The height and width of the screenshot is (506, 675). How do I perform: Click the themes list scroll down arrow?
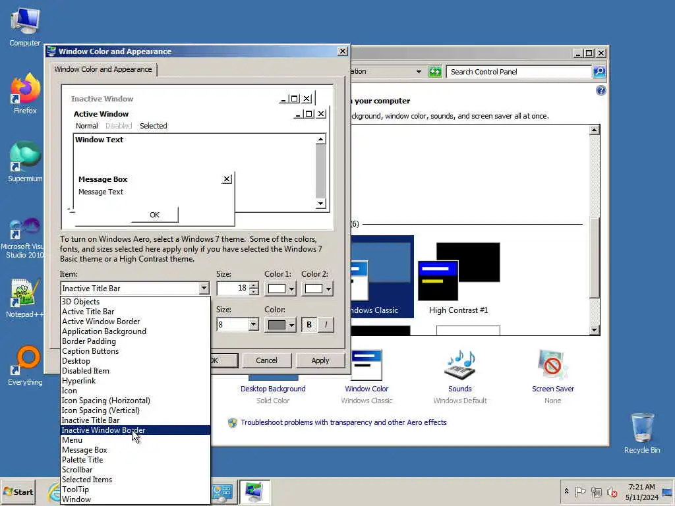[x=594, y=330]
